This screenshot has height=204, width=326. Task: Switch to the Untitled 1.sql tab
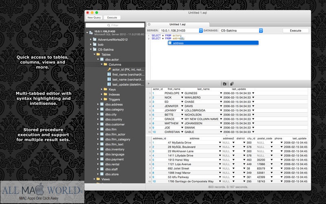178,24
